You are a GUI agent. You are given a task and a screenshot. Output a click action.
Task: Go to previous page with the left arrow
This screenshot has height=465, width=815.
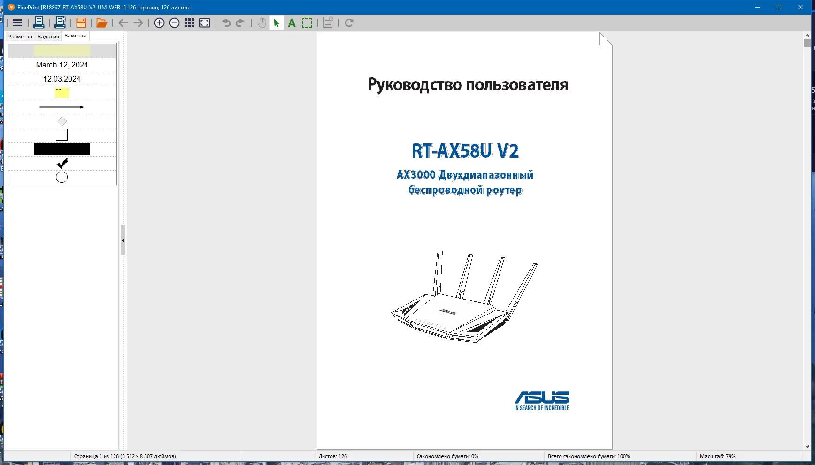tap(123, 23)
